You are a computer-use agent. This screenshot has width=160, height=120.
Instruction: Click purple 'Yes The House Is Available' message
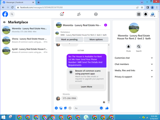(86, 61)
